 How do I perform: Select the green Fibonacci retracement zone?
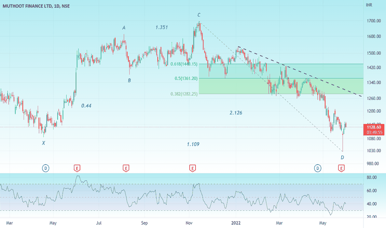[x=281, y=79]
